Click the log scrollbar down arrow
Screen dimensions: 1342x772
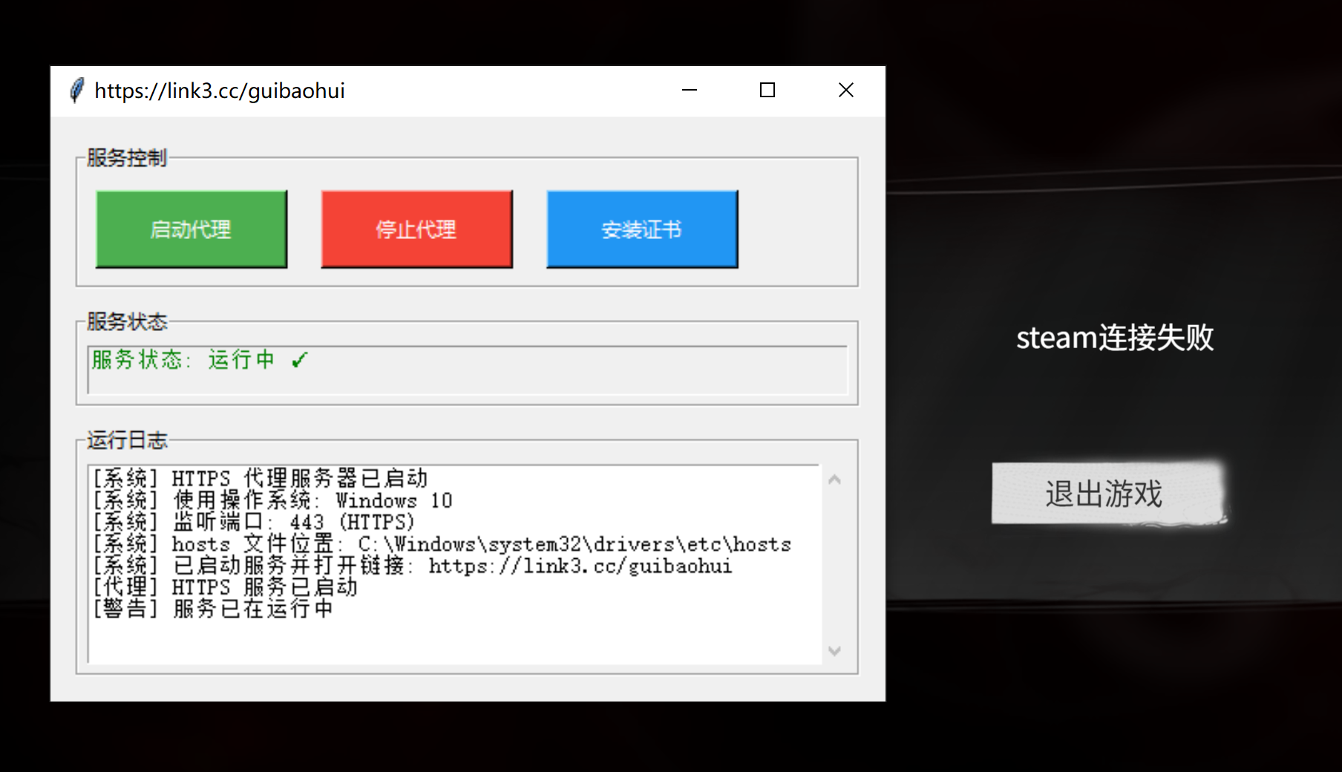[834, 651]
